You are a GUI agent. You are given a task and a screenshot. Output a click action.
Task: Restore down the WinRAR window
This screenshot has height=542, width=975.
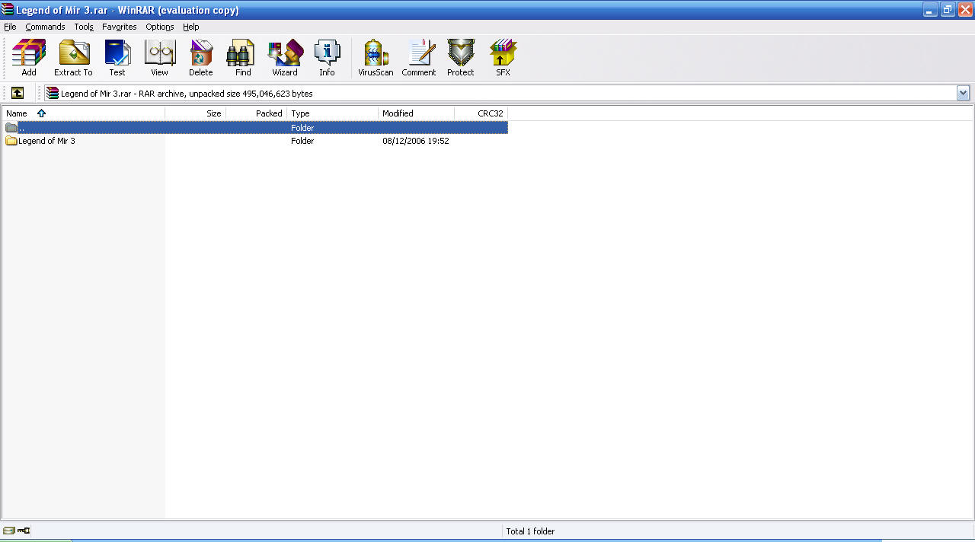(948, 10)
